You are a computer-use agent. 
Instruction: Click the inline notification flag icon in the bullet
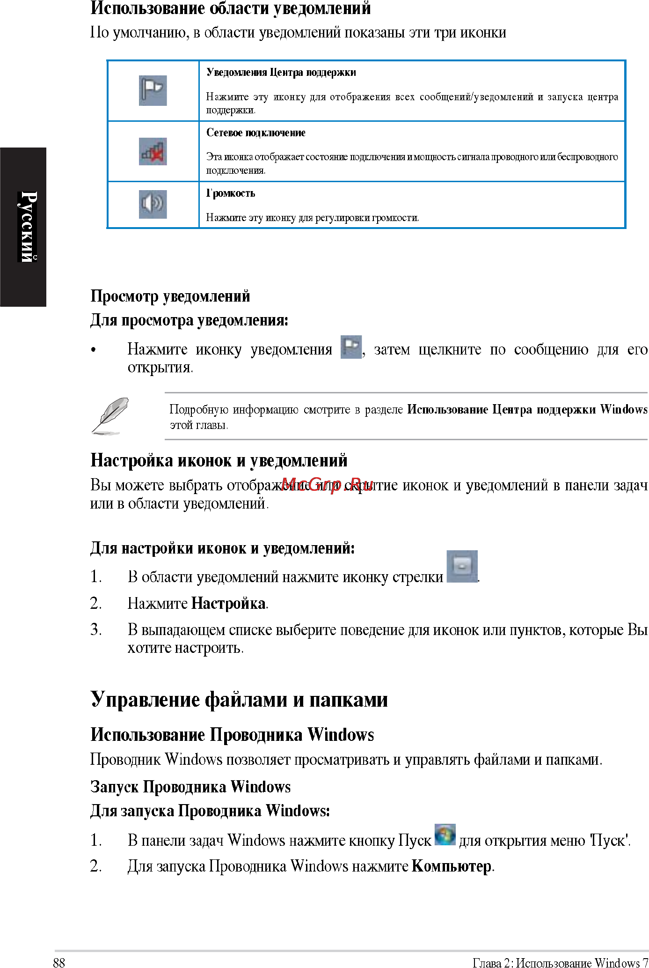pyautogui.click(x=351, y=347)
